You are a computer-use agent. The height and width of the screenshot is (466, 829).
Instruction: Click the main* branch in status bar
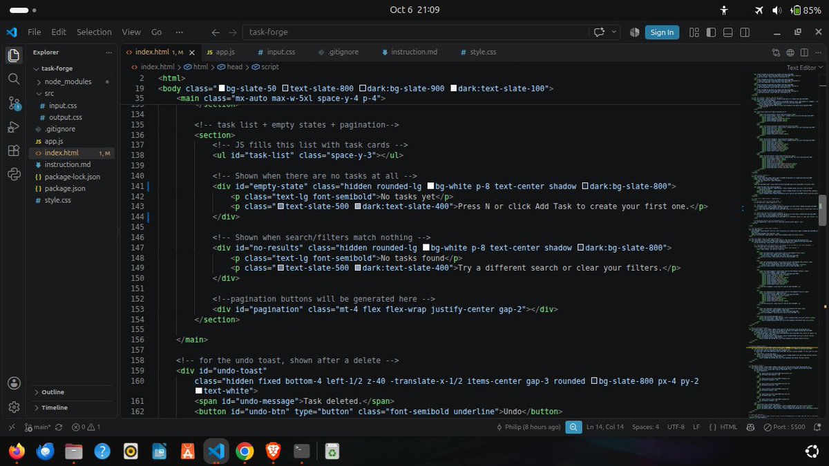37,427
